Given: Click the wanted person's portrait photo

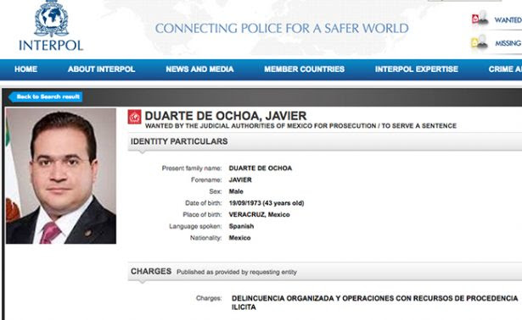Looking at the screenshot, I should tap(61, 175).
